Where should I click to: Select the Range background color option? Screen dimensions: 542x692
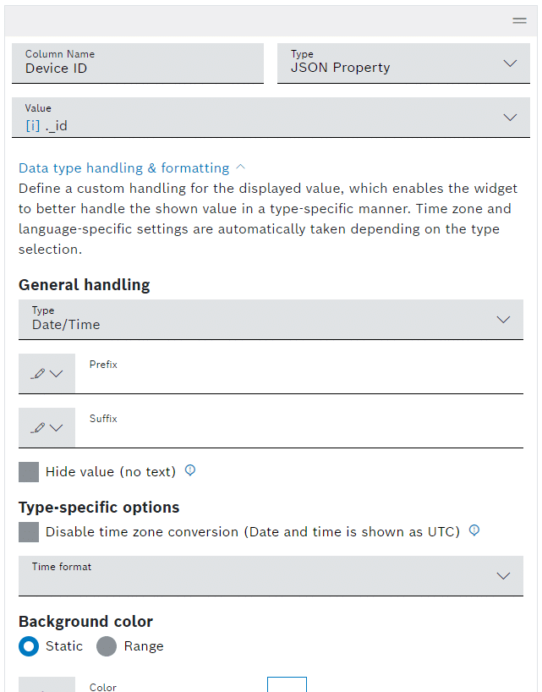(x=107, y=646)
